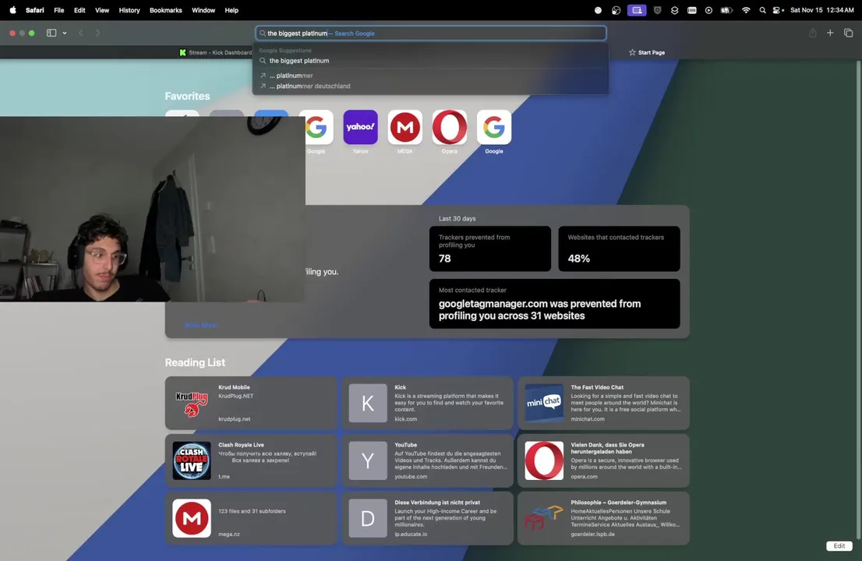Image resolution: width=862 pixels, height=561 pixels.
Task: Open YouTube reading list item
Action: pos(427,460)
